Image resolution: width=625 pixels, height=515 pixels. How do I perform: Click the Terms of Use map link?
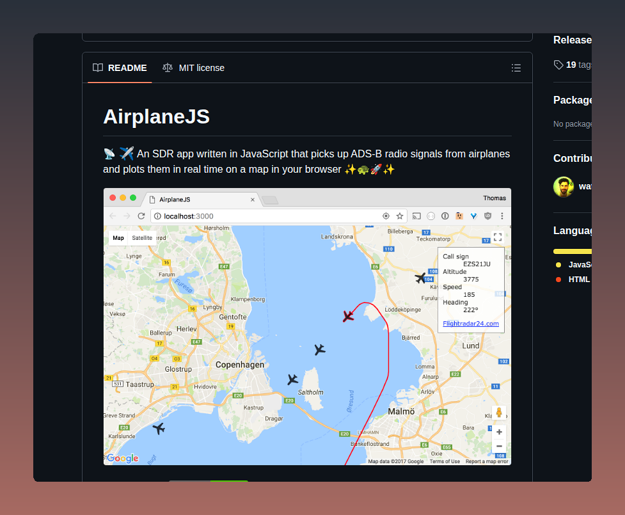point(445,461)
